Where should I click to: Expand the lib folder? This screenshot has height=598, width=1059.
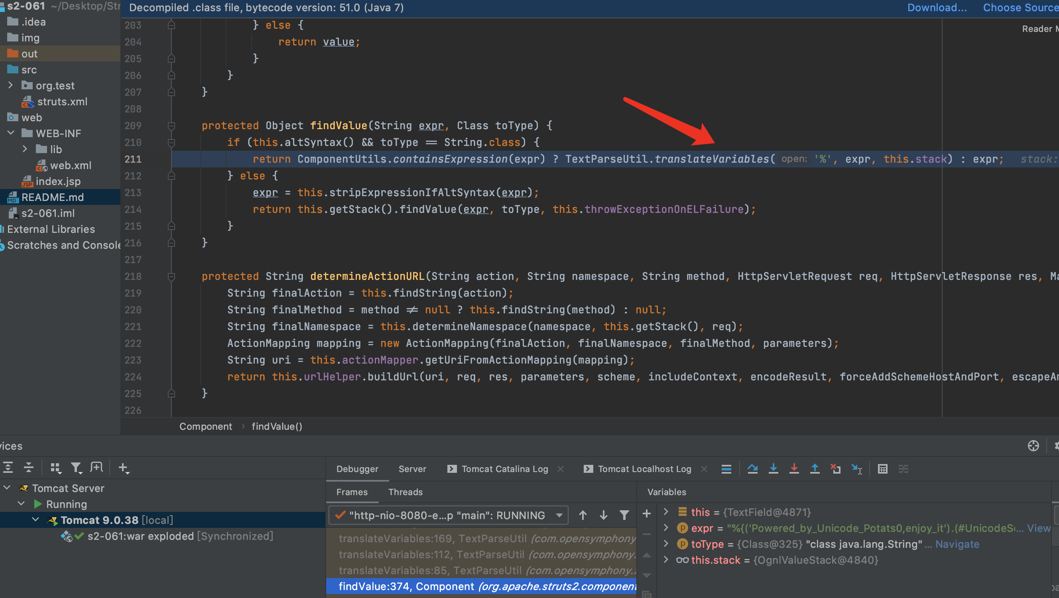click(25, 149)
